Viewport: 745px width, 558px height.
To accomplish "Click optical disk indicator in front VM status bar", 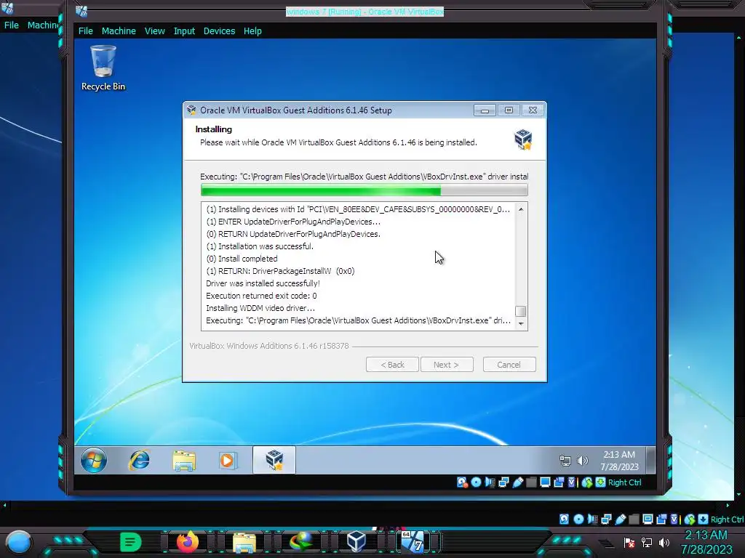I will tap(476, 482).
